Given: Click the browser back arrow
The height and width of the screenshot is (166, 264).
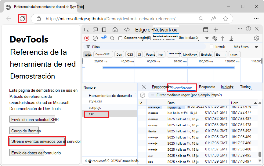Looking at the screenshot, I should [9, 19].
